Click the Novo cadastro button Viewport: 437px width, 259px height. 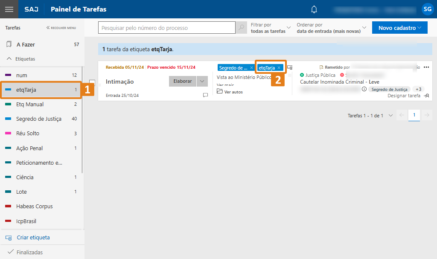(399, 28)
